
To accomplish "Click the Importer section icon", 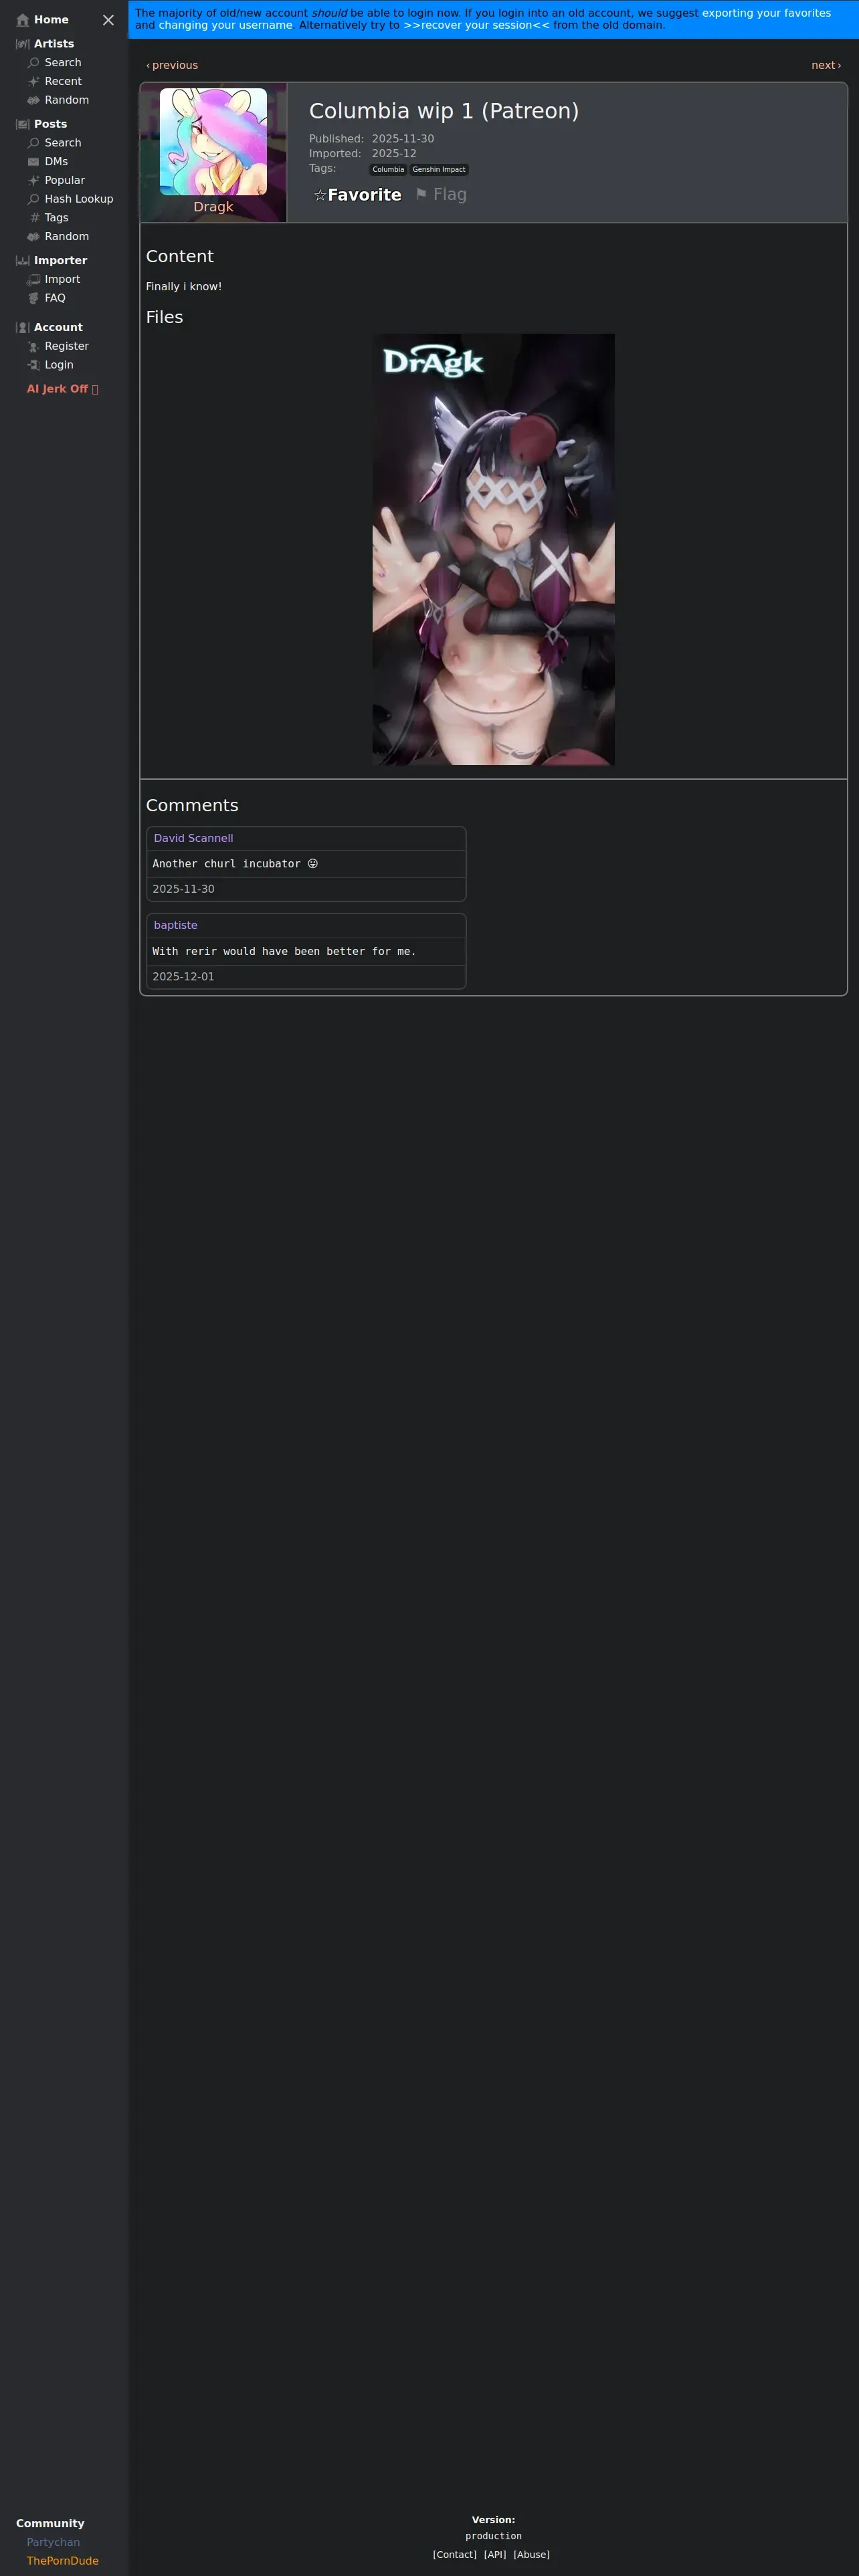I will pos(22,261).
